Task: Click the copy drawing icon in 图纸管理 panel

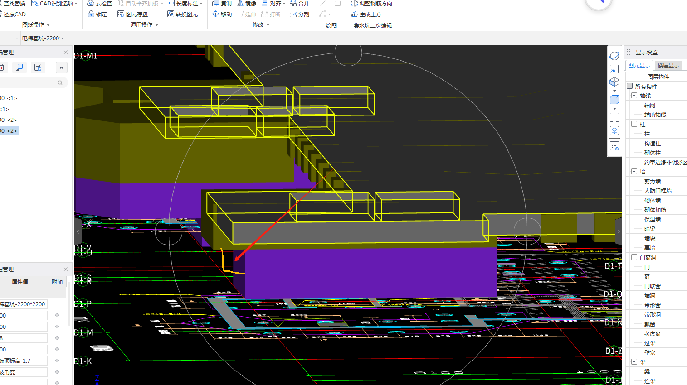Action: tap(19, 67)
